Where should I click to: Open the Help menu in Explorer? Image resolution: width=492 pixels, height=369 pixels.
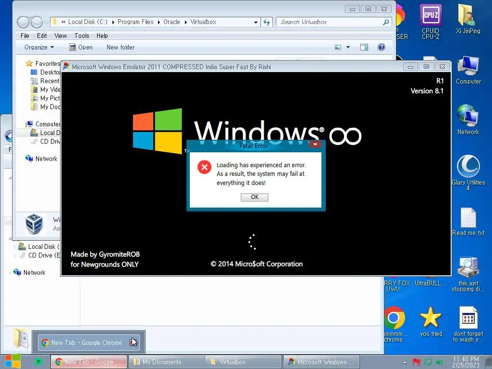(x=102, y=36)
